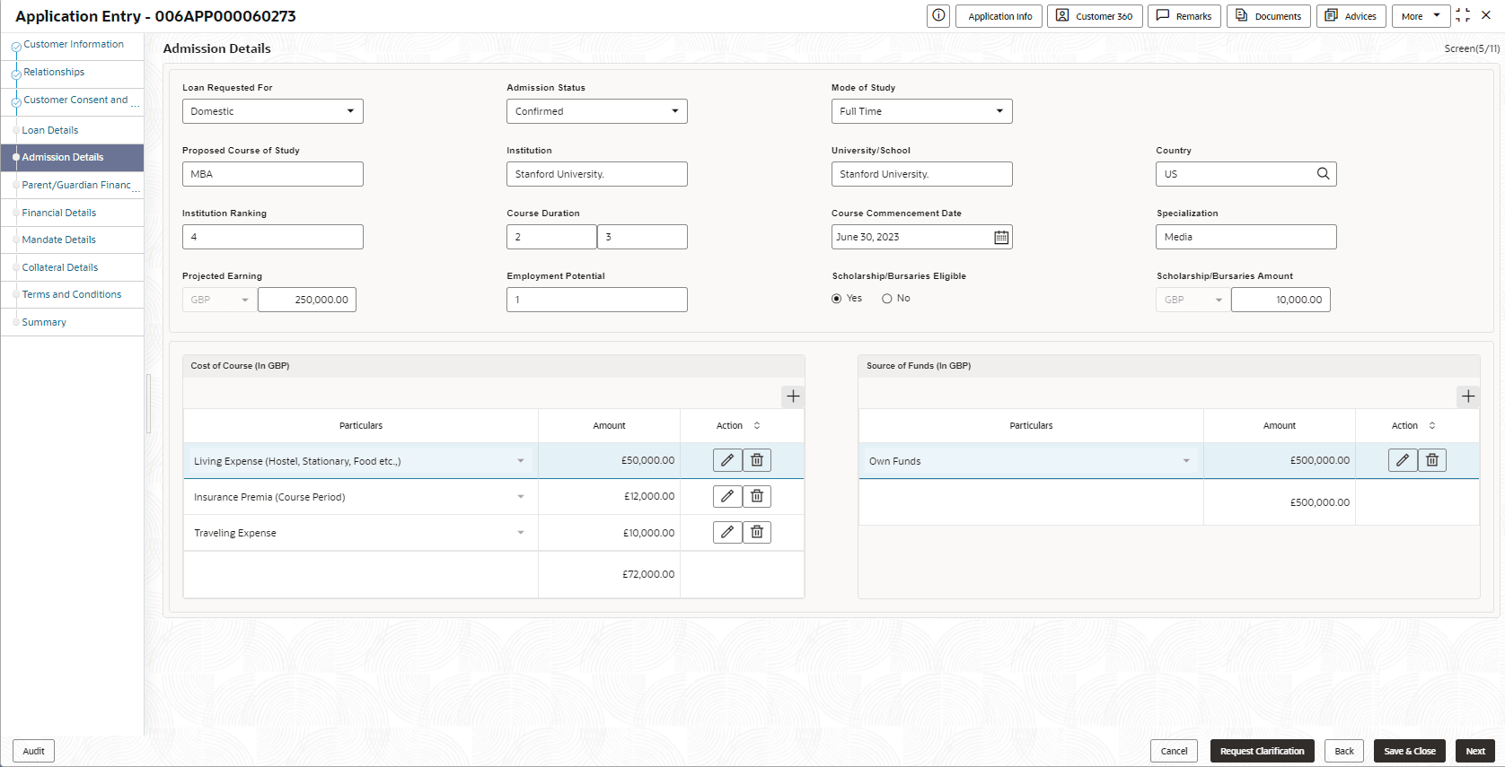Sort Cost of Course Action column

point(757,426)
